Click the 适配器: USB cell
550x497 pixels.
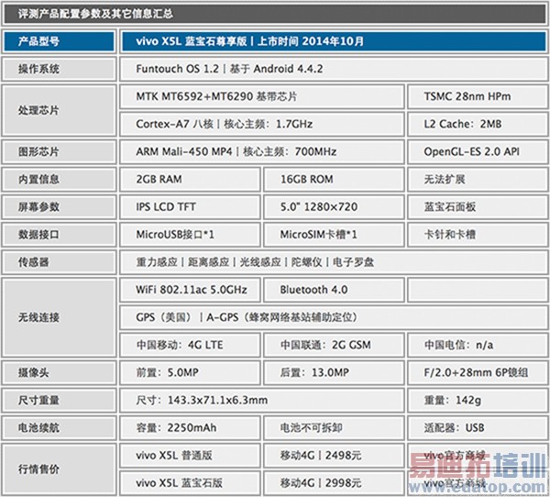(x=478, y=428)
